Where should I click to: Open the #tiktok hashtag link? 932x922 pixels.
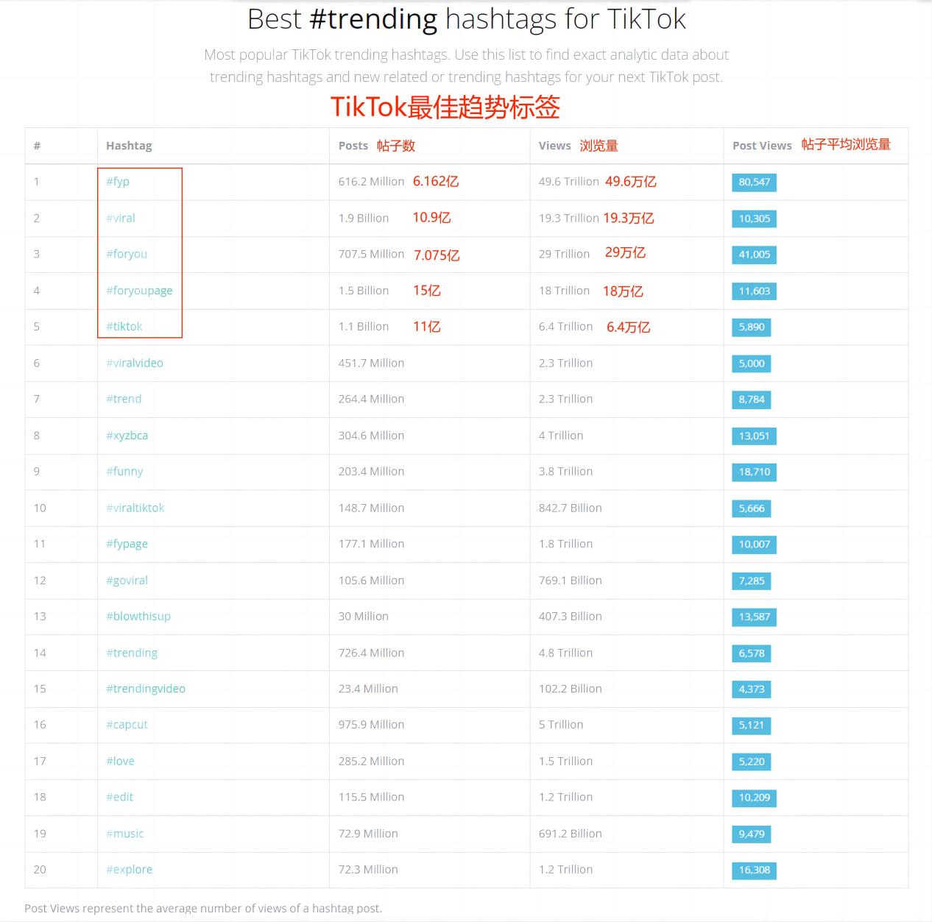coord(124,327)
